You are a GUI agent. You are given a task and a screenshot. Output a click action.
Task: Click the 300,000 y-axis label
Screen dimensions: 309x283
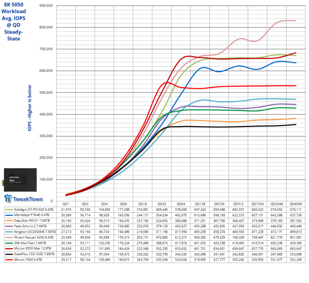[46, 136]
